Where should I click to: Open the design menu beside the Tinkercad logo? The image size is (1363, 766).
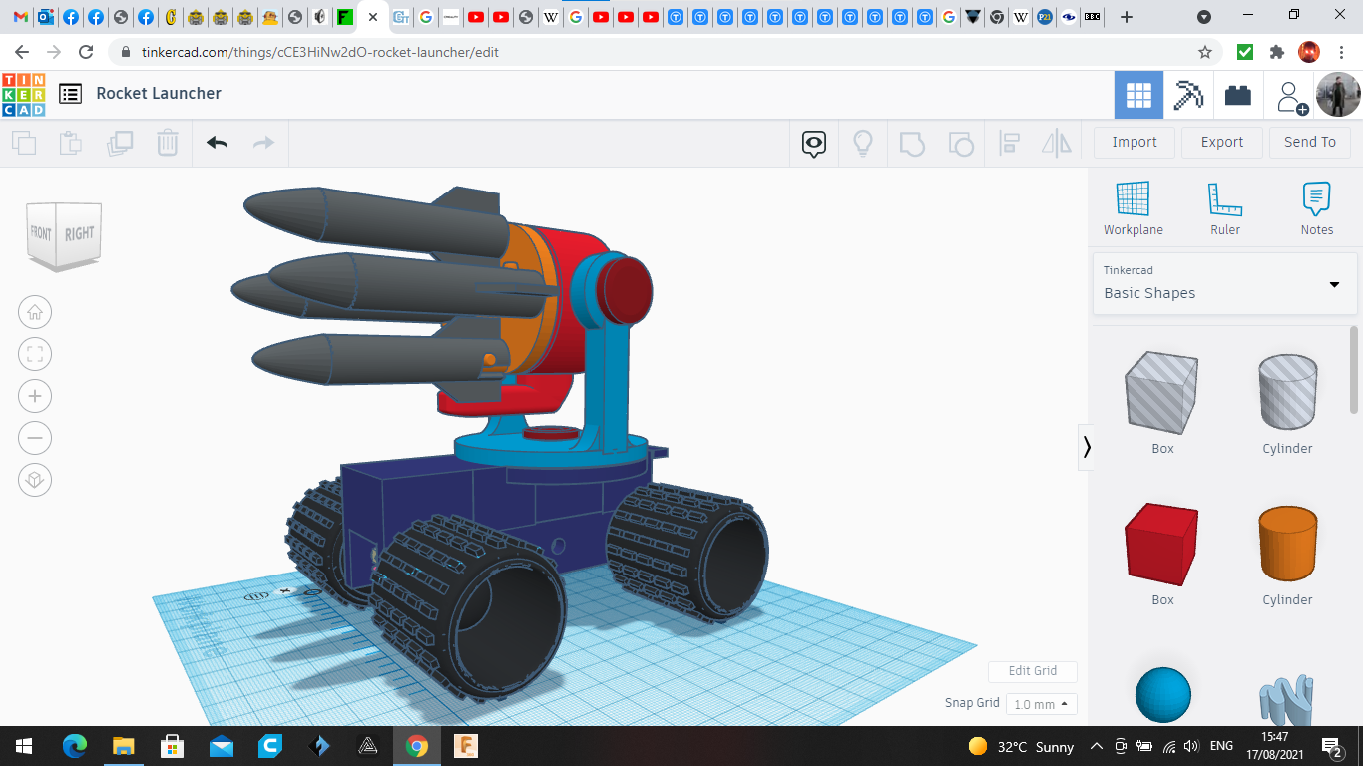point(69,93)
